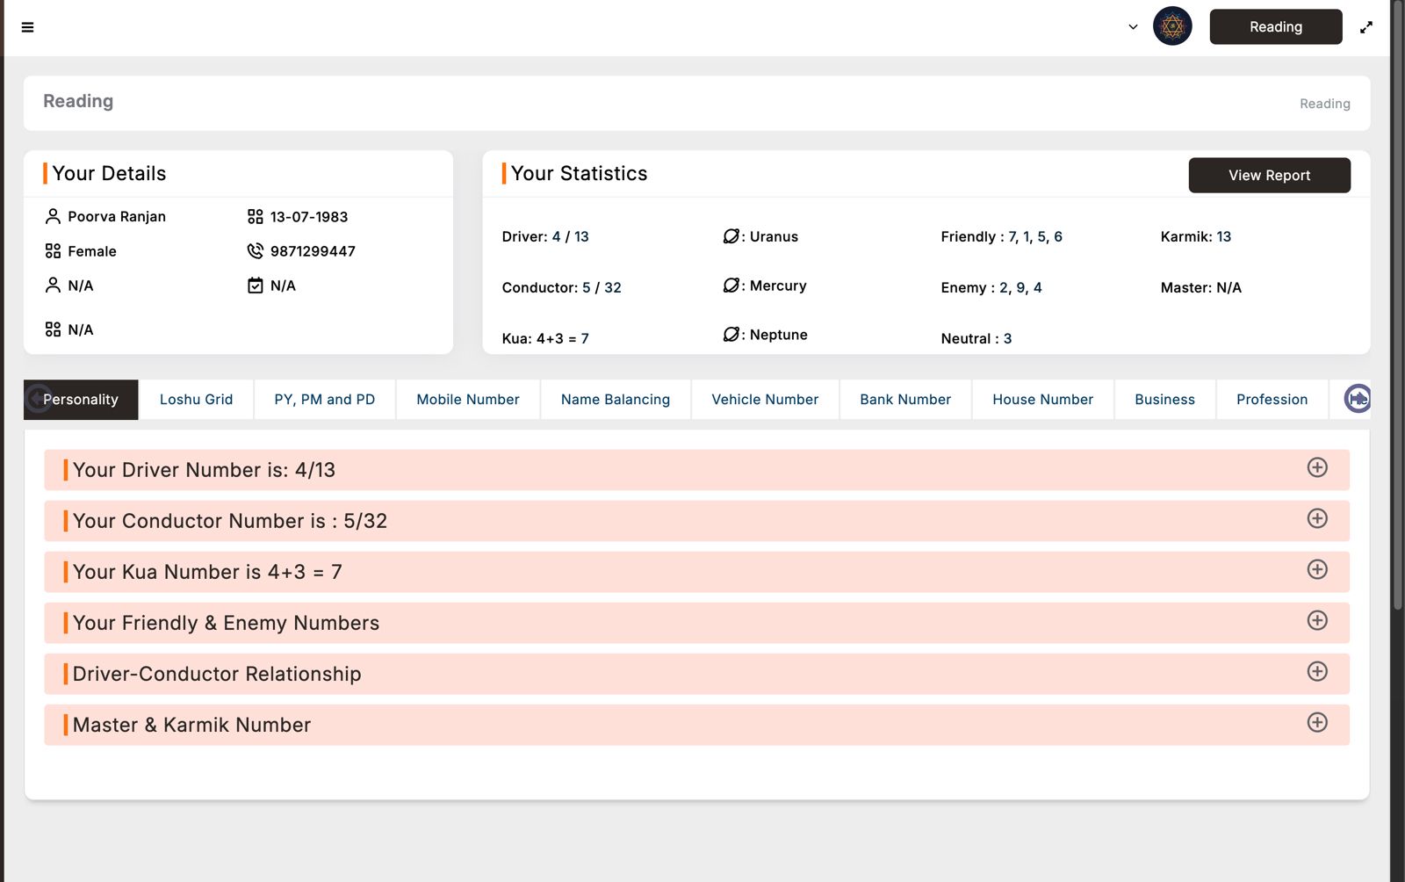
Task: Expand Your Conductor Number 5/32 section
Action: (x=1316, y=519)
